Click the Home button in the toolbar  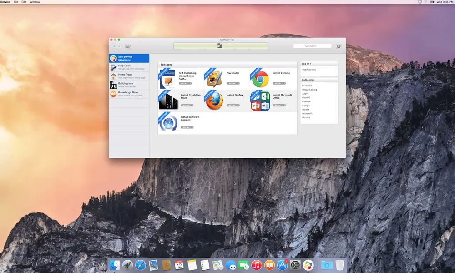(x=127, y=46)
